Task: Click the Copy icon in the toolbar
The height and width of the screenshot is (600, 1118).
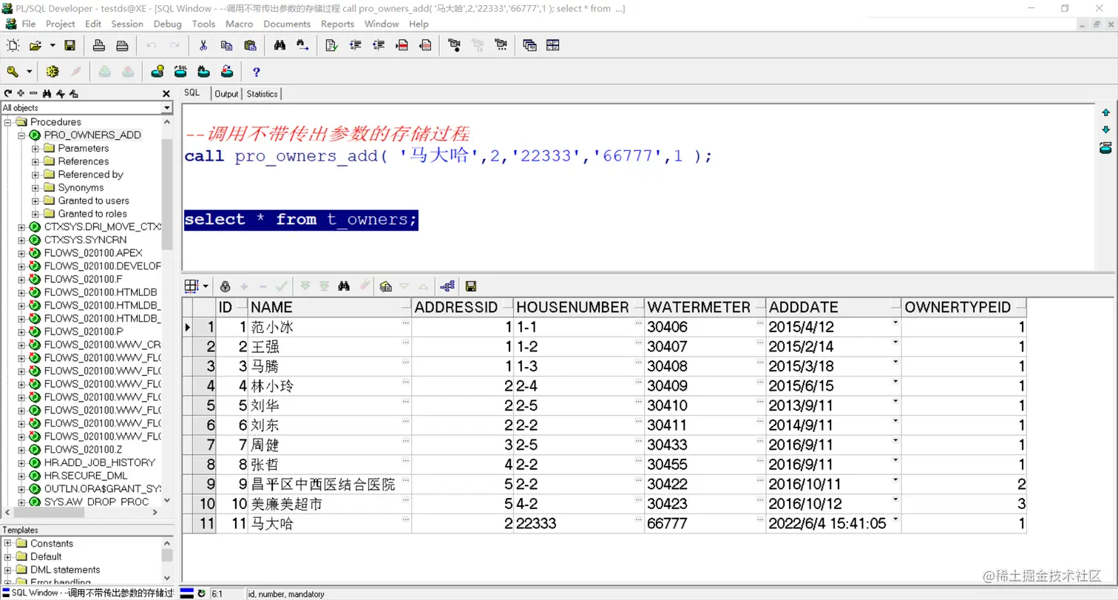Action: pyautogui.click(x=226, y=46)
